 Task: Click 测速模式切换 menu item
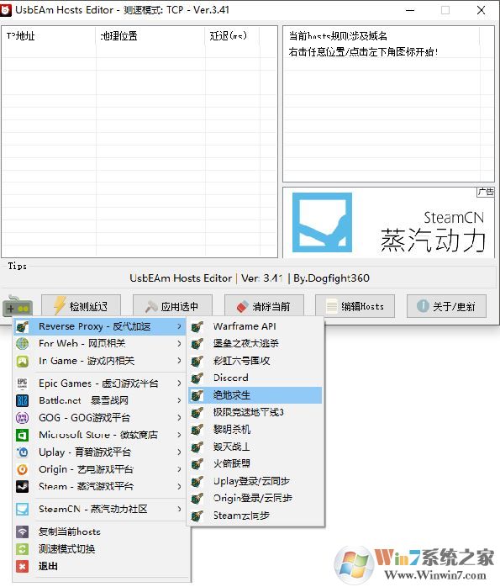click(102, 549)
